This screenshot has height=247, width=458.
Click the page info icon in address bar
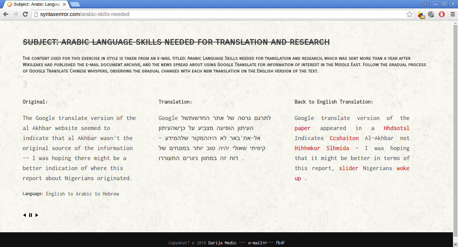[36, 14]
